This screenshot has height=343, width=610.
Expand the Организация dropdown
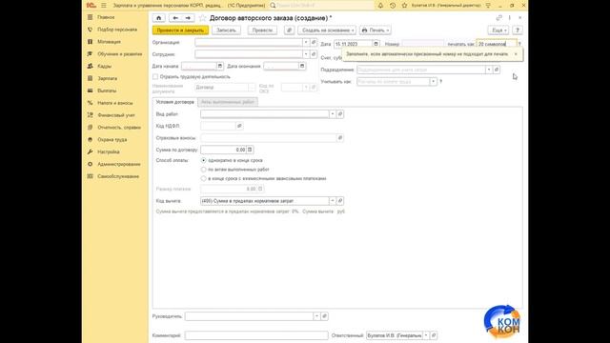(306, 42)
